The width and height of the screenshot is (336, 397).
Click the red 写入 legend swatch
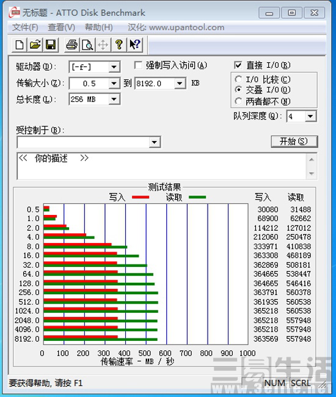[x=141, y=197]
